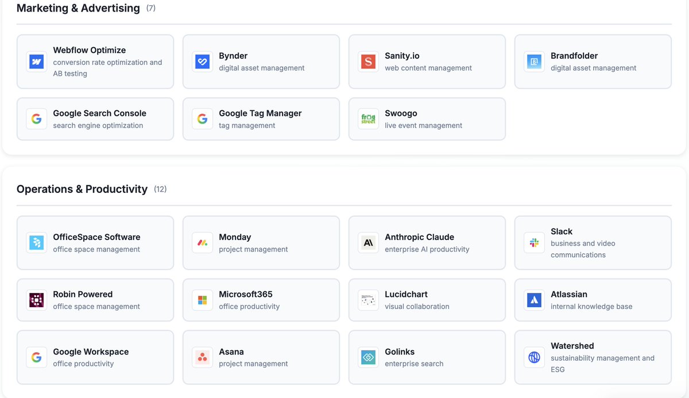Click 'digital asset management' under Brandfolder
This screenshot has width=689, height=398.
click(x=593, y=68)
